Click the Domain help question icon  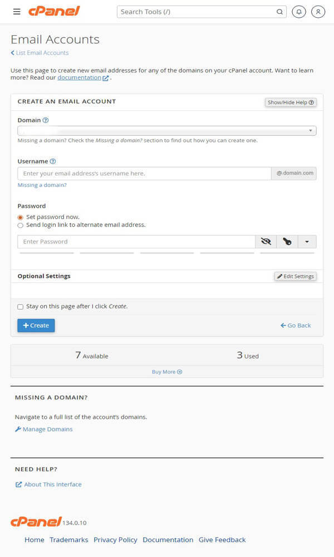pyautogui.click(x=46, y=120)
